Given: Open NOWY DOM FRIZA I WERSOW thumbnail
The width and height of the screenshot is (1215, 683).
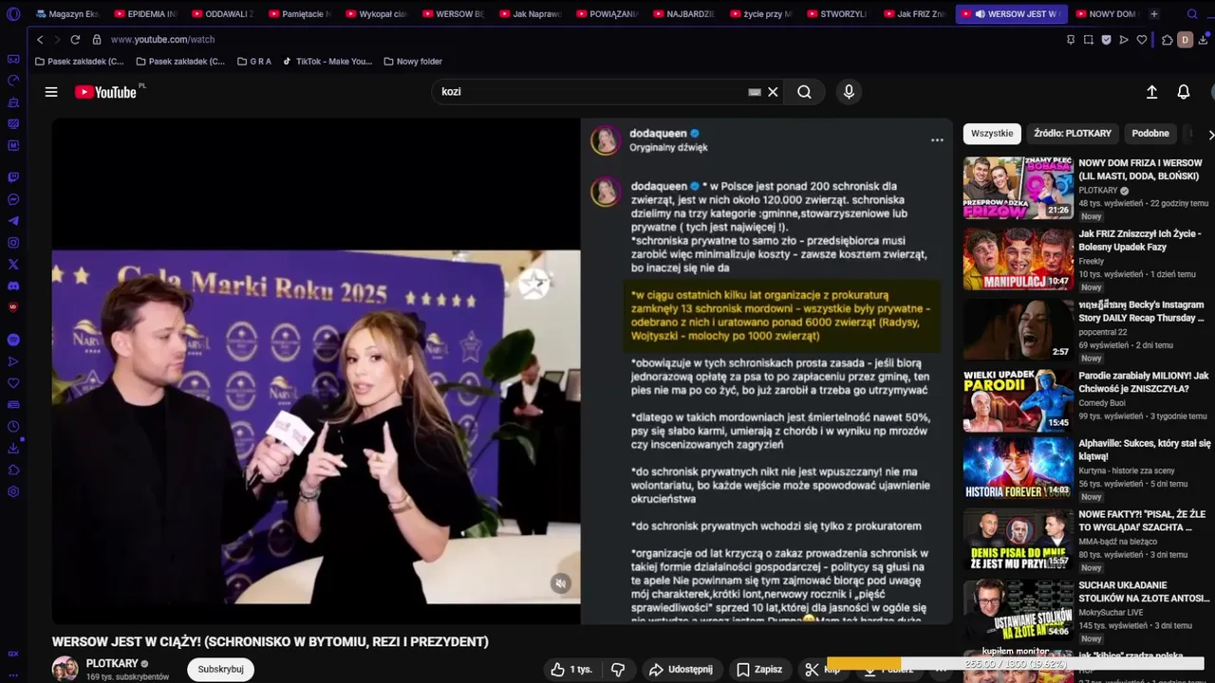Looking at the screenshot, I should pos(1018,188).
